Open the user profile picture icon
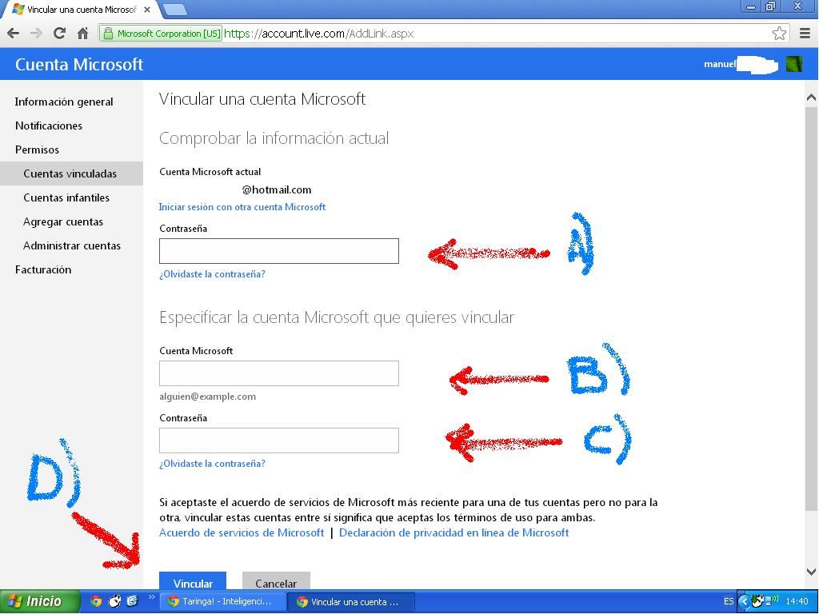Screen dimensions: 819x614 pyautogui.click(x=794, y=64)
